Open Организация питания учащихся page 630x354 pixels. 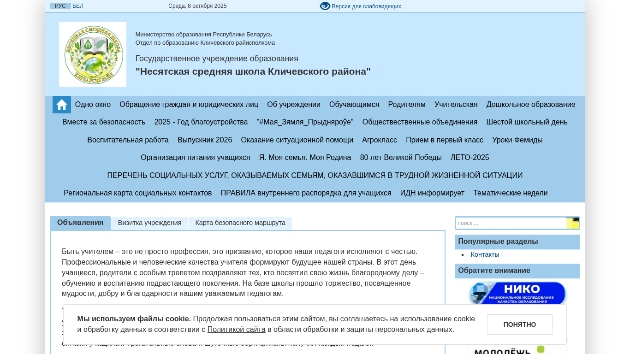pyautogui.click(x=196, y=158)
